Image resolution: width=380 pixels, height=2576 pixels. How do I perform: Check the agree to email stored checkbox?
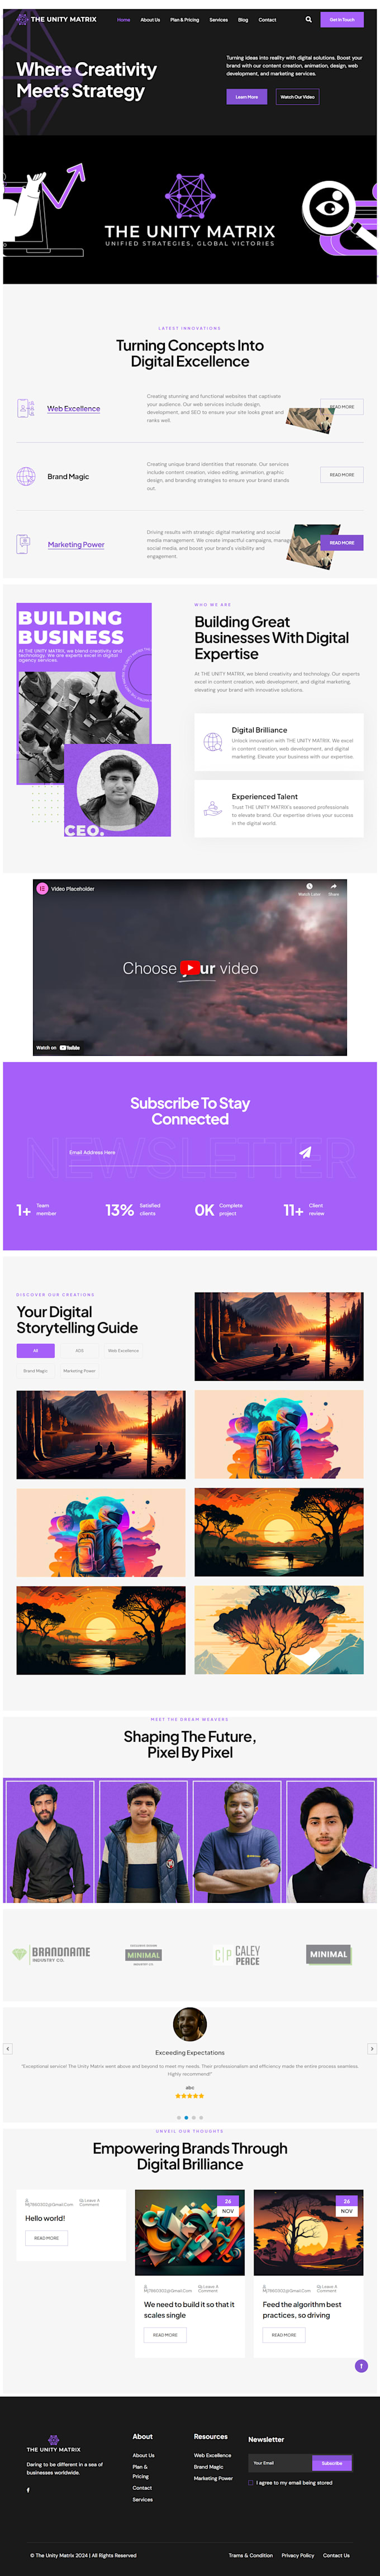click(251, 2482)
